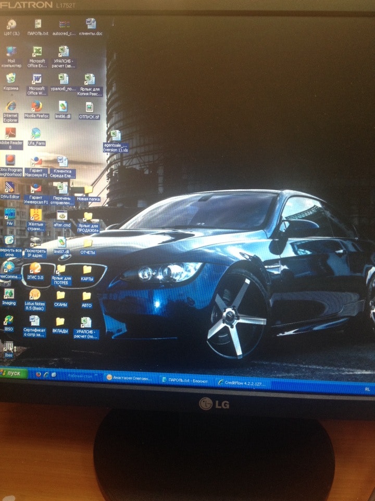Open the КАРТЫ folder
The image size is (375, 501).
[87, 273]
